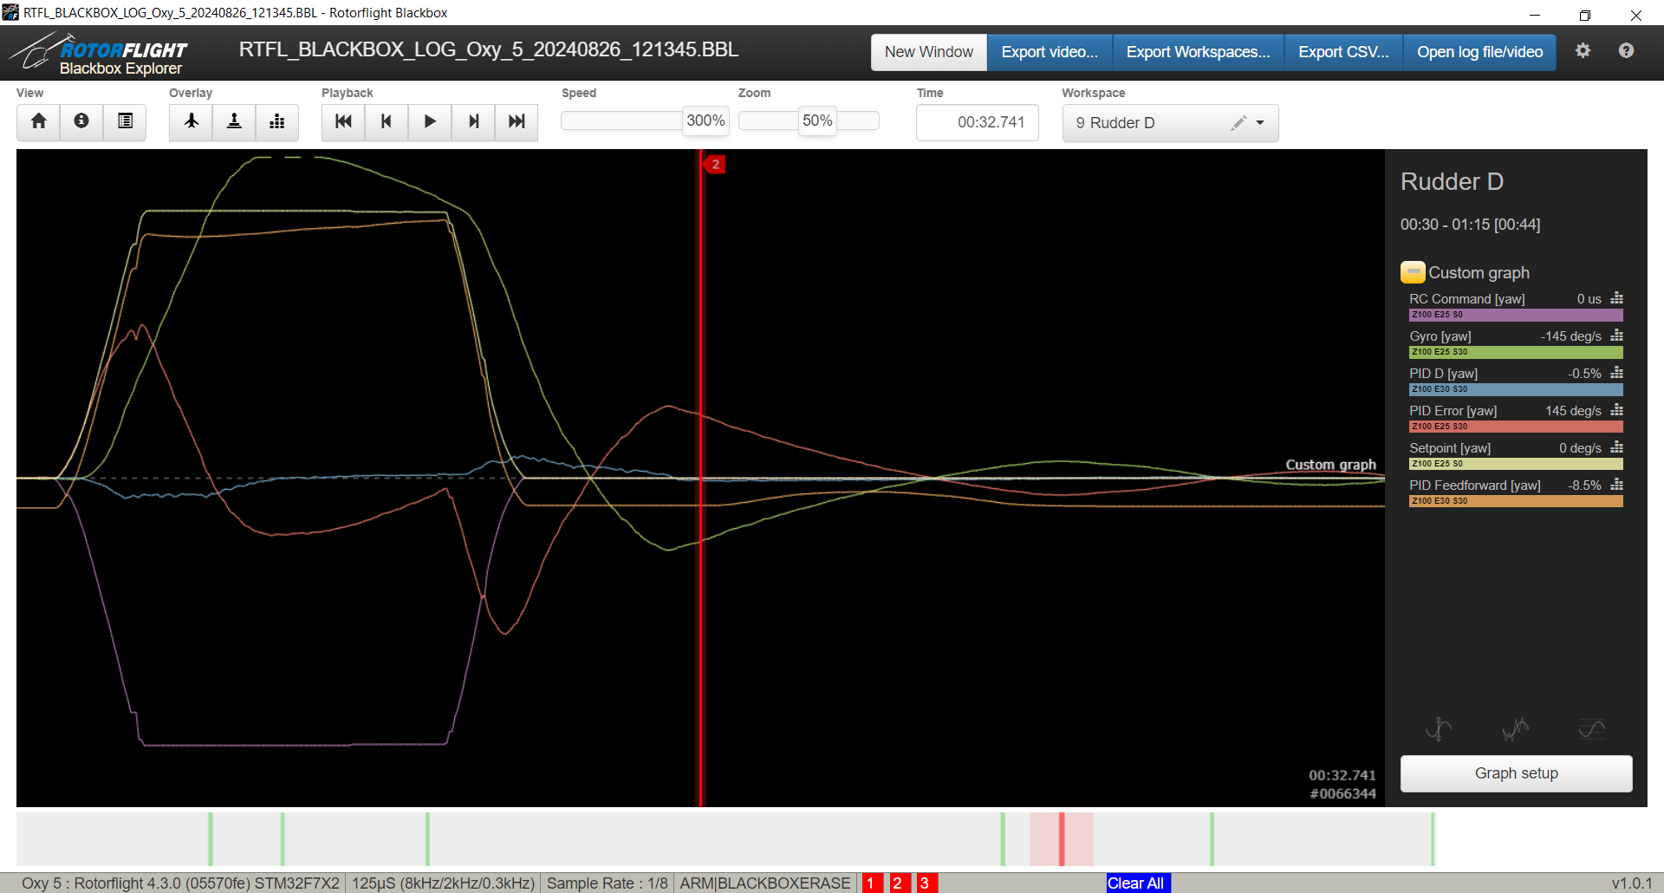Toggle the aircraft craft overlay
This screenshot has height=893, width=1664.
pos(191,121)
